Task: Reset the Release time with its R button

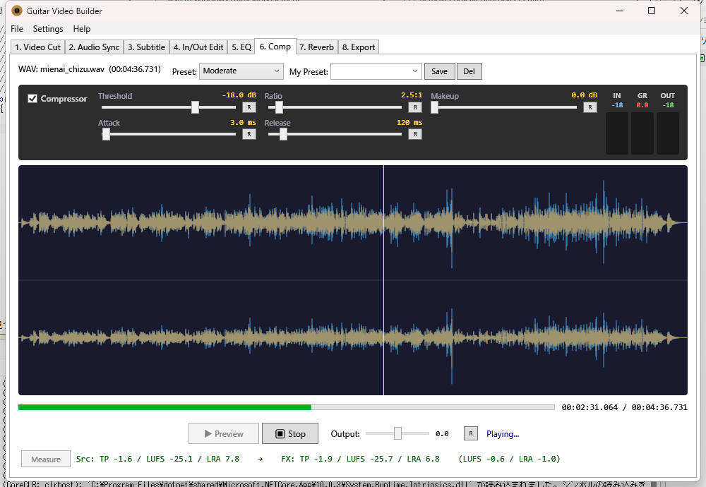Action: coord(415,134)
